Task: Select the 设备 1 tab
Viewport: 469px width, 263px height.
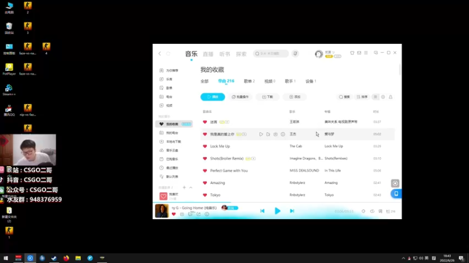Action: click(311, 81)
